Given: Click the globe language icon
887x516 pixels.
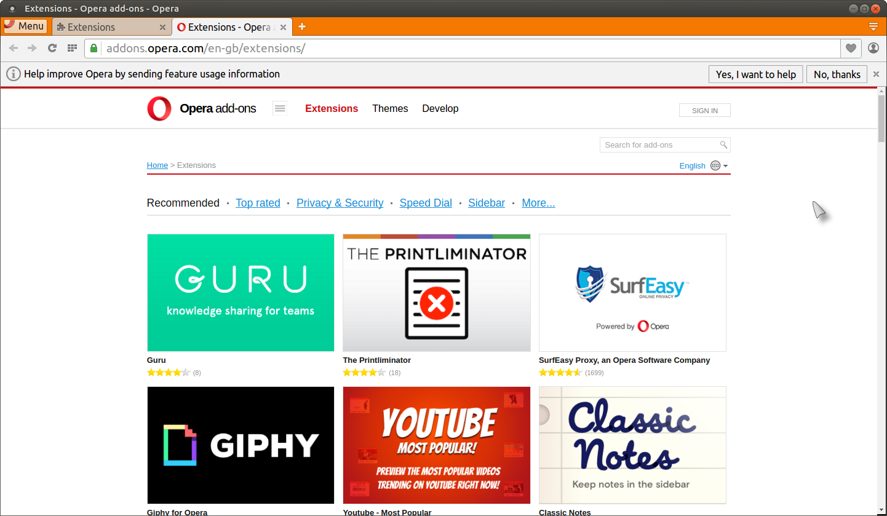Looking at the screenshot, I should 715,165.
